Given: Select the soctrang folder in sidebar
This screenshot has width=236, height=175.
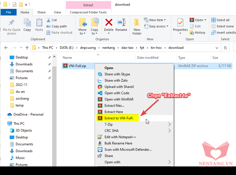Looking at the screenshot, I should coord(22,98).
